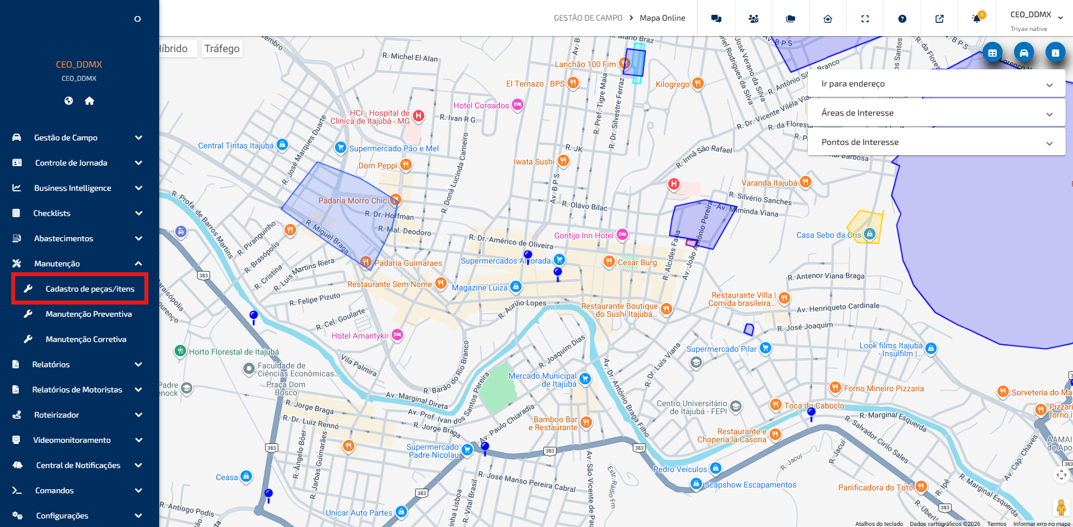The height and width of the screenshot is (527, 1073).
Task: Click the Magazine Luiza shop marker
Action: [516, 286]
